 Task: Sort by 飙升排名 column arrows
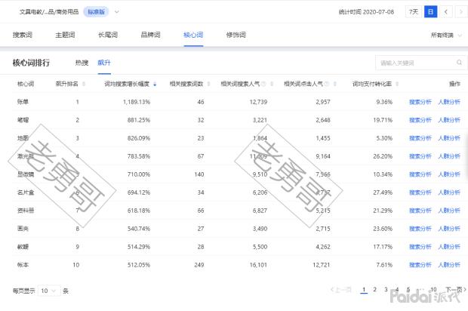pyautogui.click(x=84, y=84)
